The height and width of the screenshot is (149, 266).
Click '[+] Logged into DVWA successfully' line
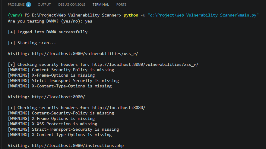click(48, 32)
